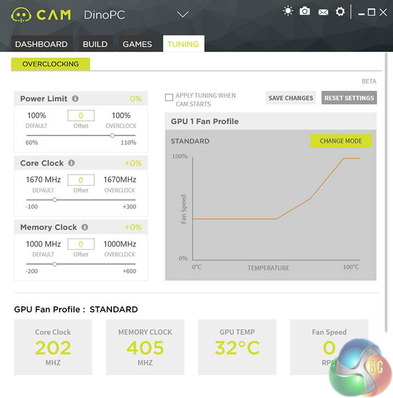The image size is (393, 398).
Task: Click Reset Settings button
Action: [349, 98]
